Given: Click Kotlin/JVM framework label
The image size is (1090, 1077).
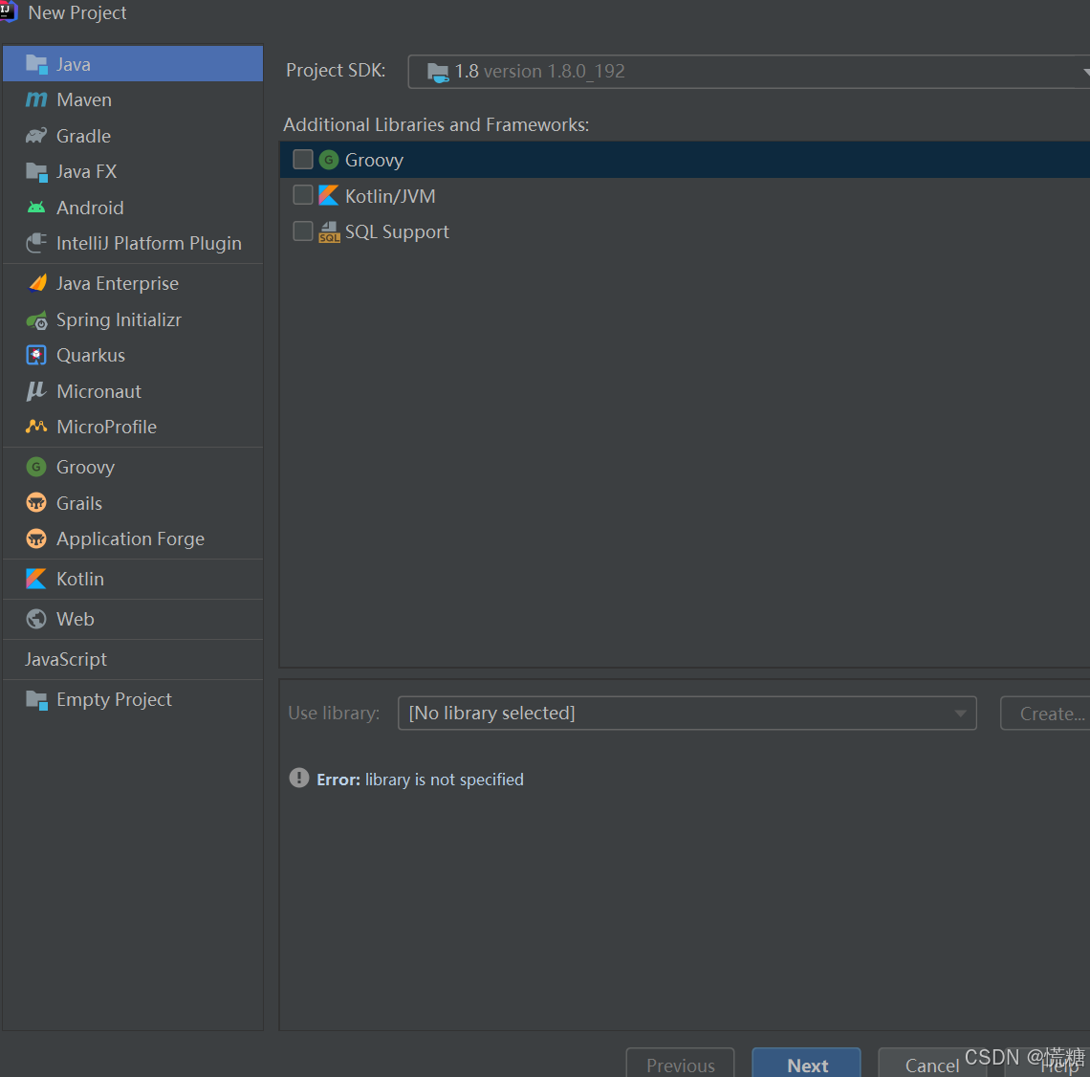Looking at the screenshot, I should click(390, 197).
